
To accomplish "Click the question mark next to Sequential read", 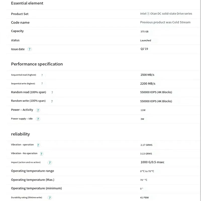I will click(x=42, y=75).
